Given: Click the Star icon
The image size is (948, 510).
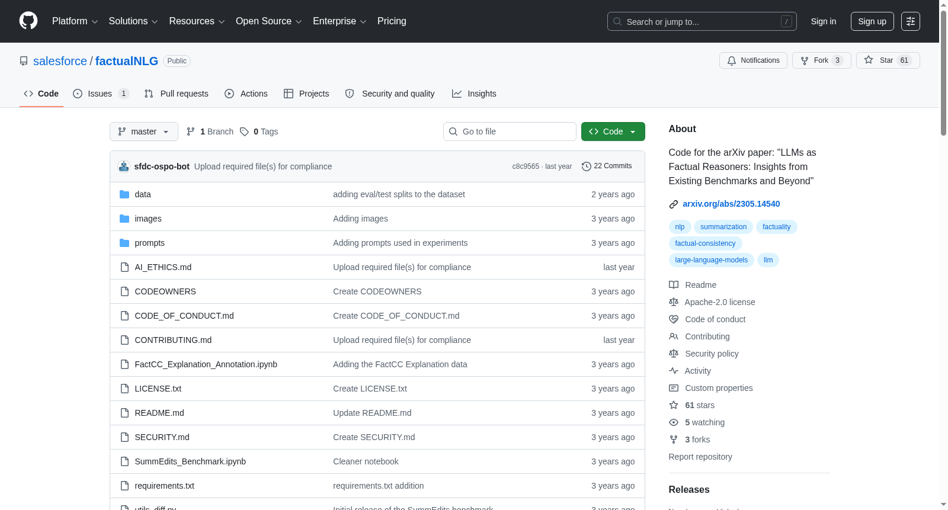Looking at the screenshot, I should pos(869,60).
